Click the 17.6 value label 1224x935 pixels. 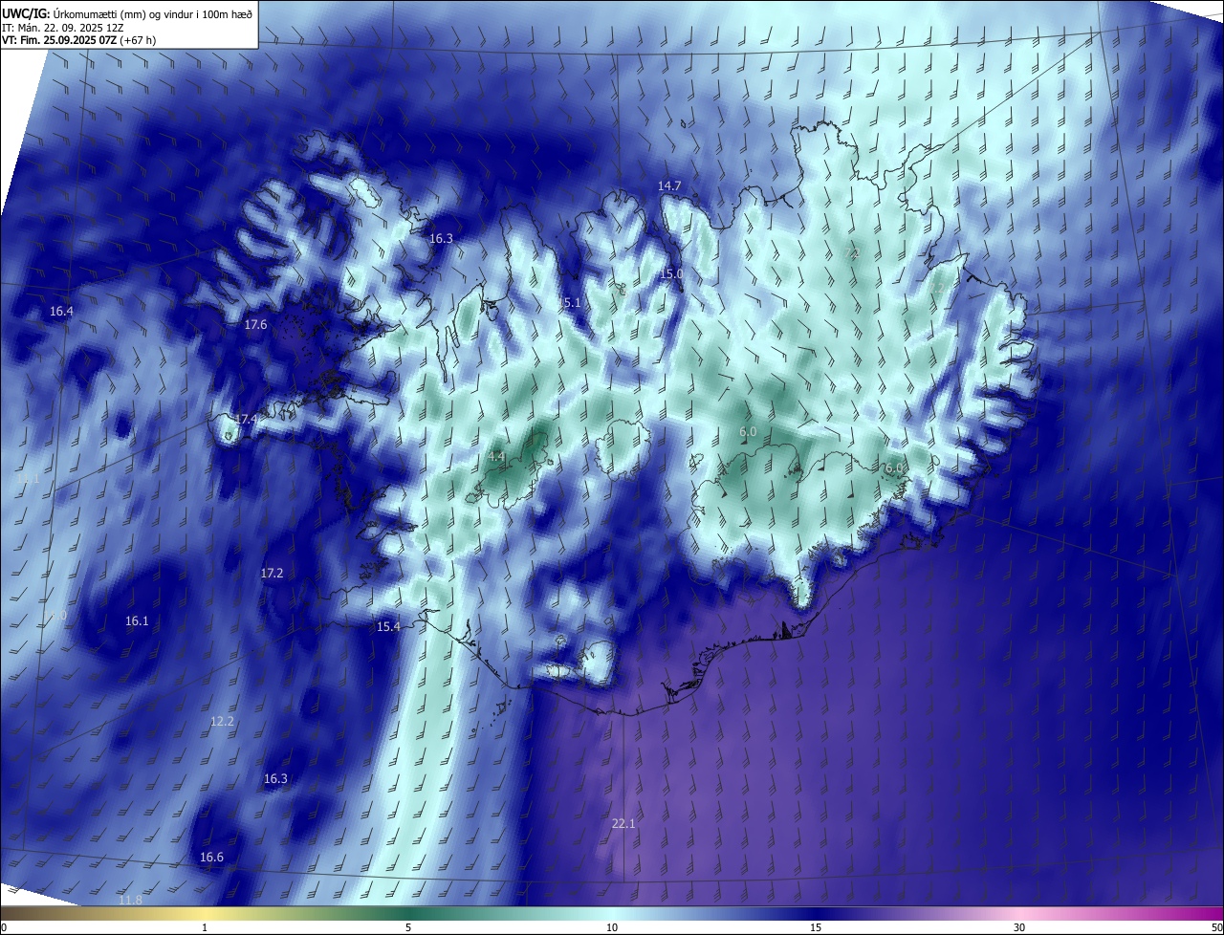point(255,325)
